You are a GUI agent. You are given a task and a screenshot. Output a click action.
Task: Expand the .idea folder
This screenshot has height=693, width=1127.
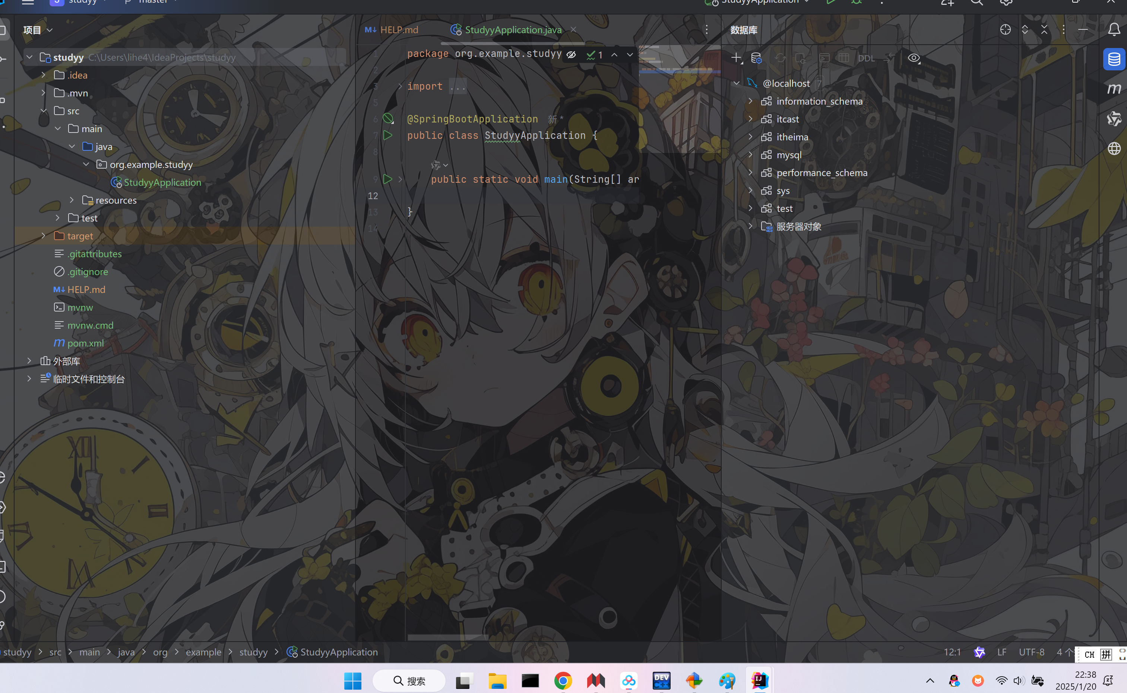pos(44,75)
